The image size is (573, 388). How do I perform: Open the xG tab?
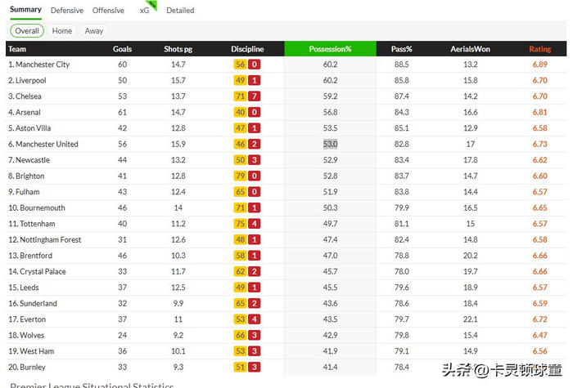[x=145, y=11]
